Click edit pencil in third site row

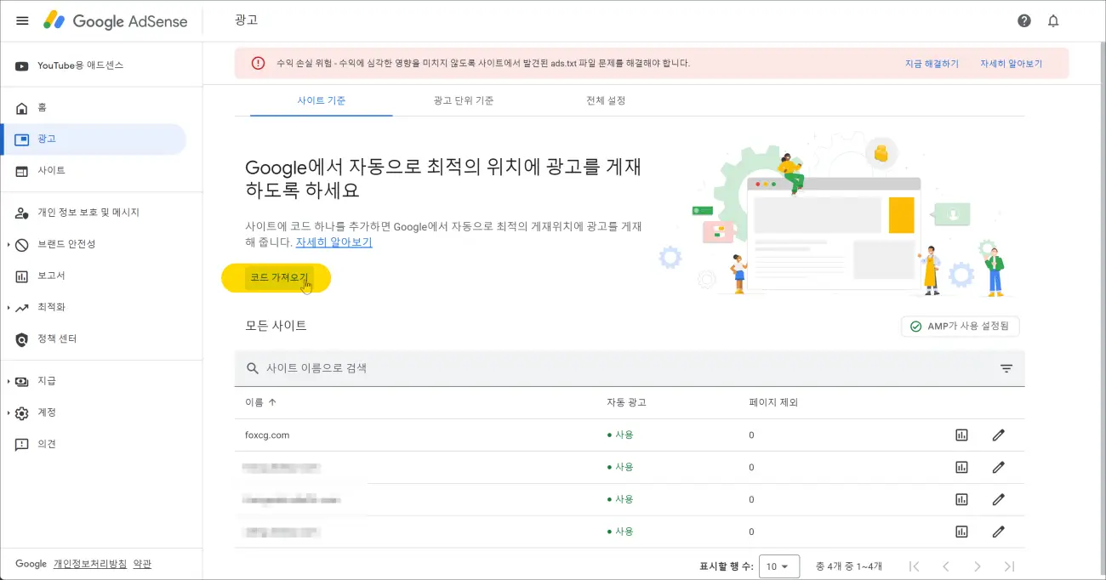(x=999, y=499)
